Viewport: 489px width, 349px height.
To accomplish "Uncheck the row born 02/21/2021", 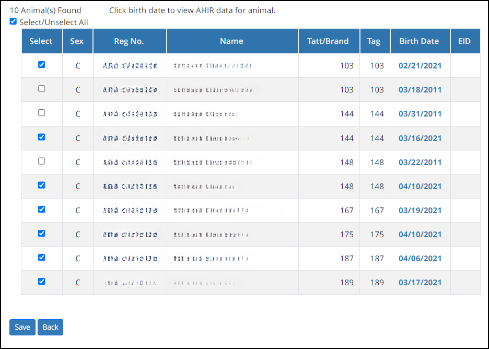I will coord(41,65).
